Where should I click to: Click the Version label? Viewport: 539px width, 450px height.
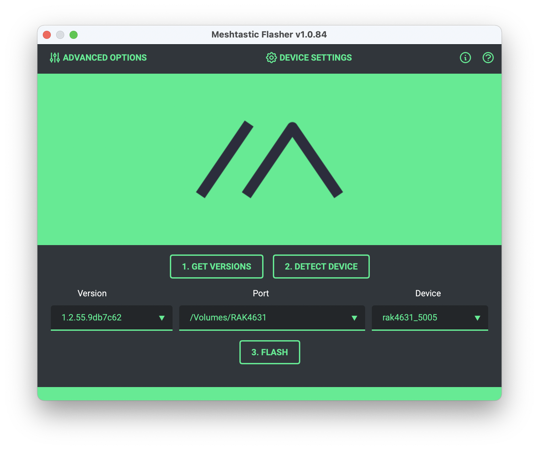tap(92, 293)
